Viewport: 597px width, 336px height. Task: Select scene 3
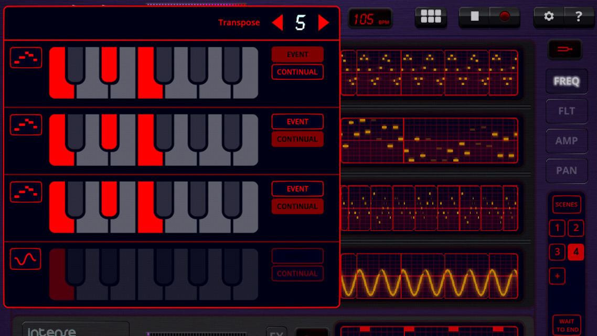point(557,252)
